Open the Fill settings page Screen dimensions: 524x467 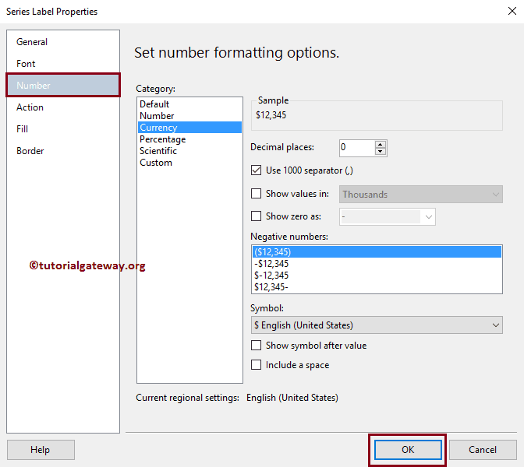[23, 129]
